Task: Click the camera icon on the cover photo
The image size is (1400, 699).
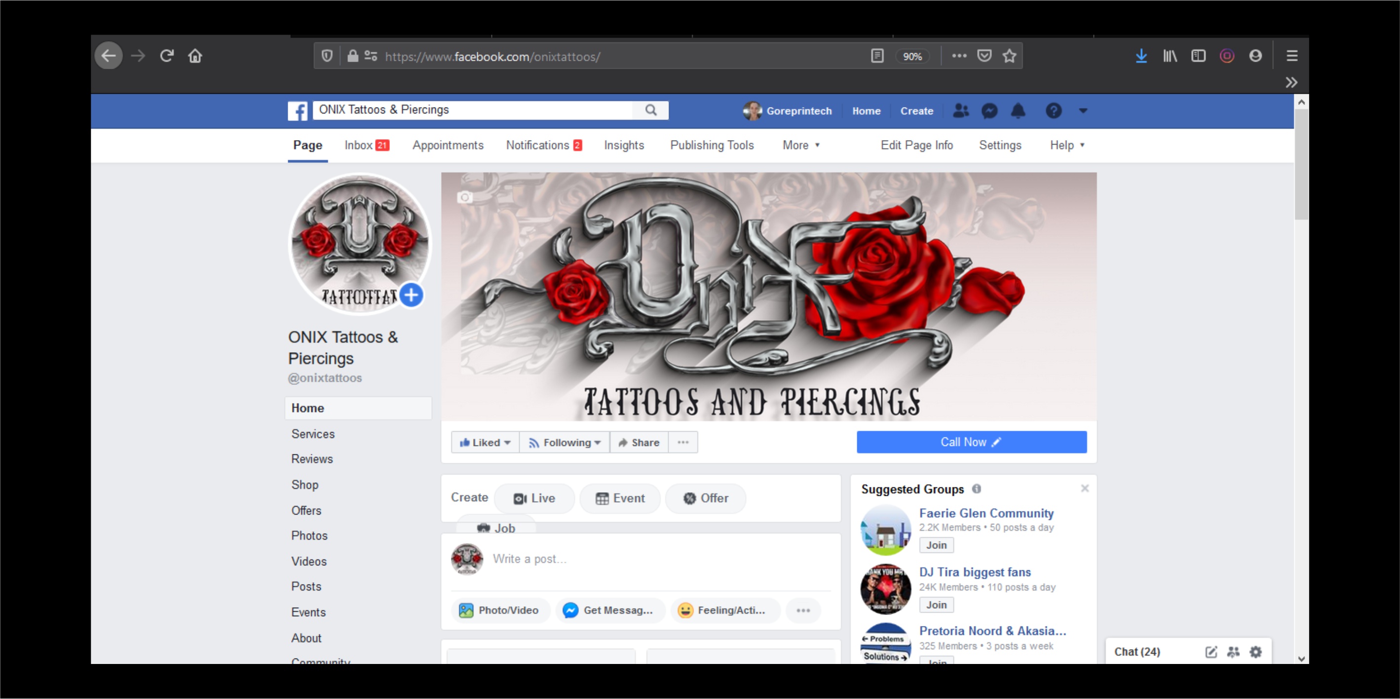Action: point(463,198)
